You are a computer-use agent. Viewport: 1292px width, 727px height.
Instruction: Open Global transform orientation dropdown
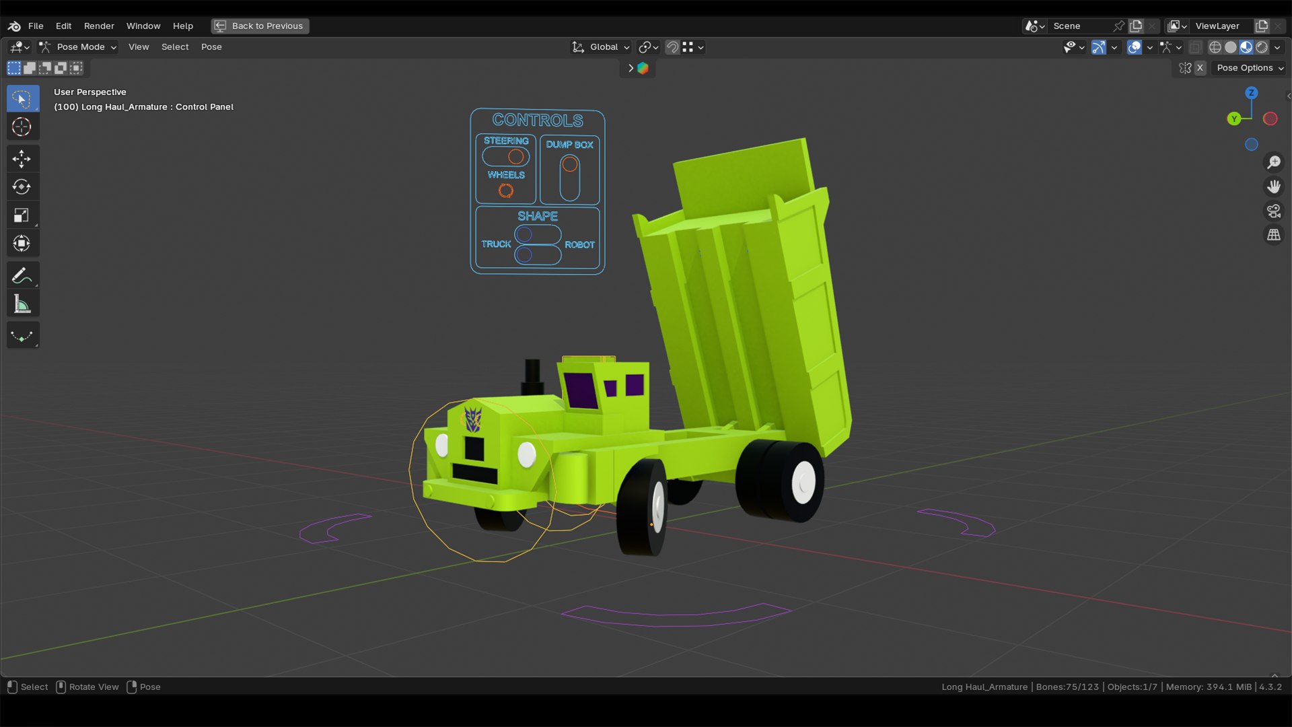[601, 47]
